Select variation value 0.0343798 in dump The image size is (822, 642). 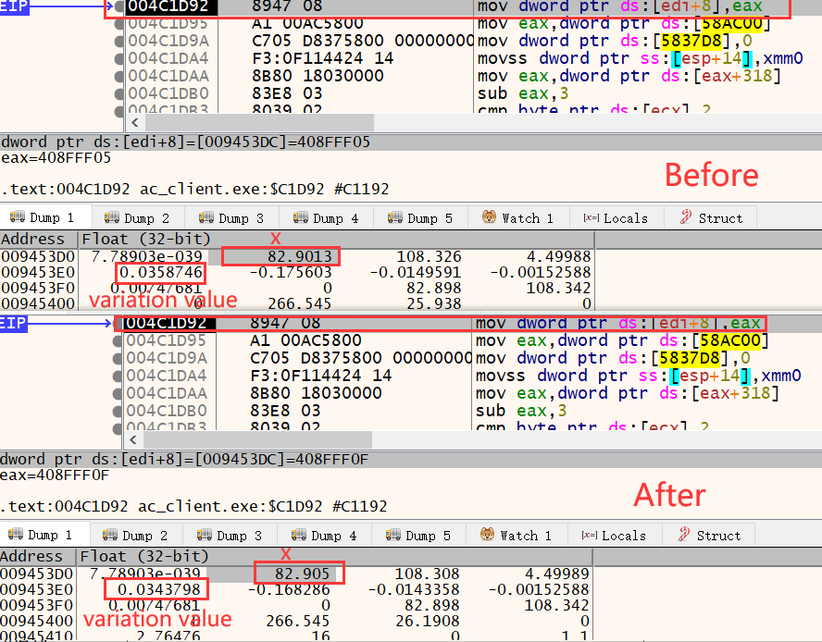(156, 589)
